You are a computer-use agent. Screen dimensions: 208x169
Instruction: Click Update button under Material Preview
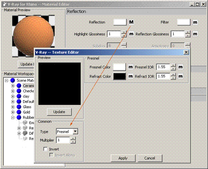[x=26, y=64]
